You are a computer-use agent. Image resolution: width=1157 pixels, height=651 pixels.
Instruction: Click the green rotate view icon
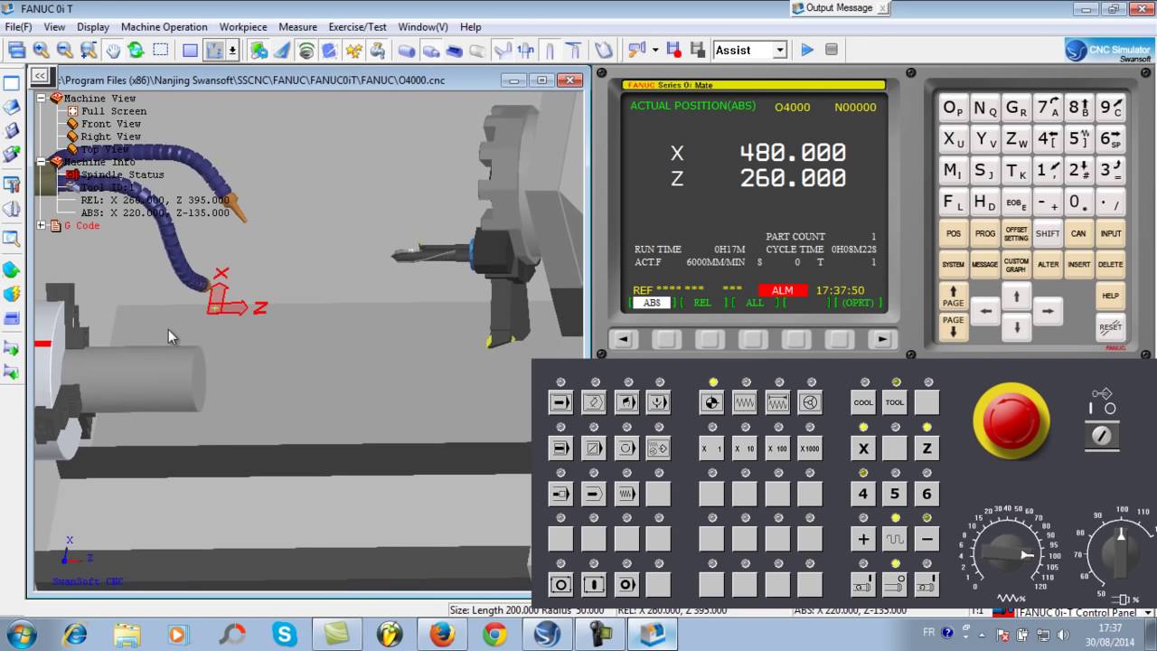pos(136,51)
